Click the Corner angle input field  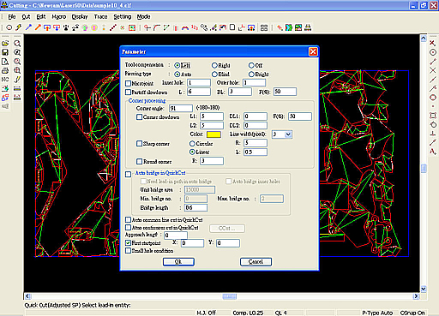pos(181,108)
